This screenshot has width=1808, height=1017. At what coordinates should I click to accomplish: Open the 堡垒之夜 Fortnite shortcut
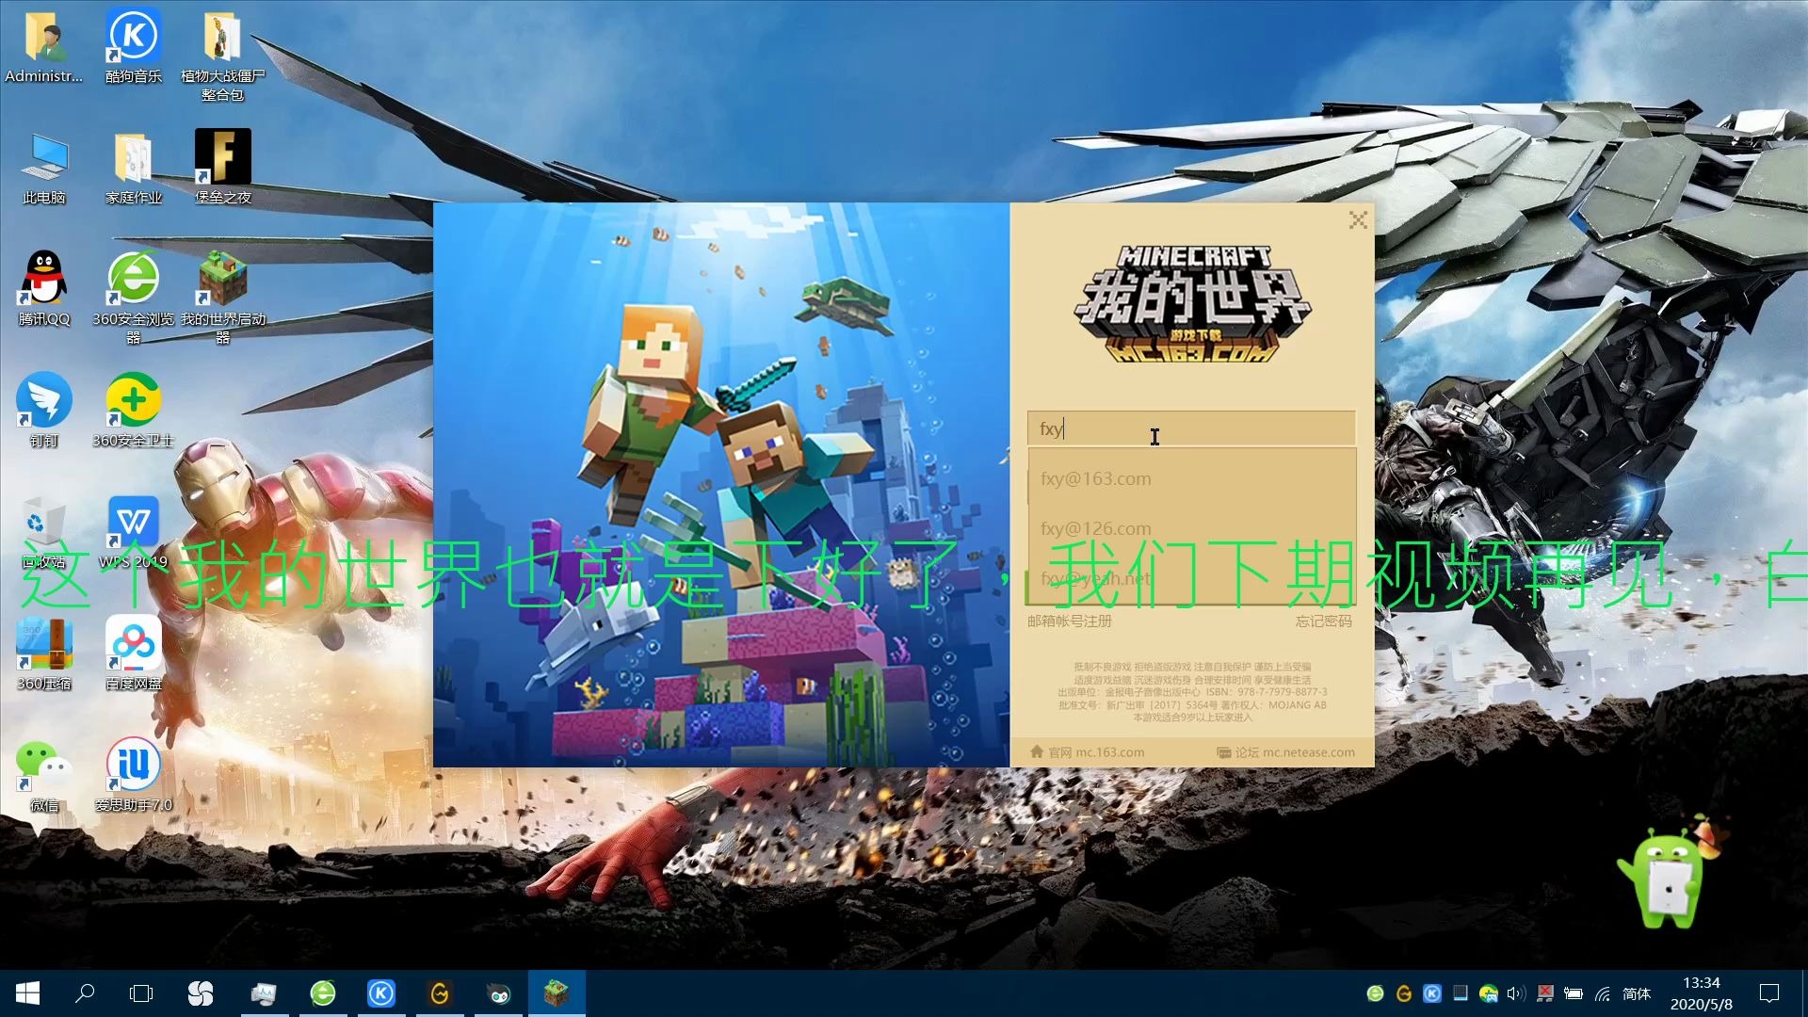click(223, 168)
